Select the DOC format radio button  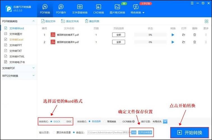(x=64, y=122)
